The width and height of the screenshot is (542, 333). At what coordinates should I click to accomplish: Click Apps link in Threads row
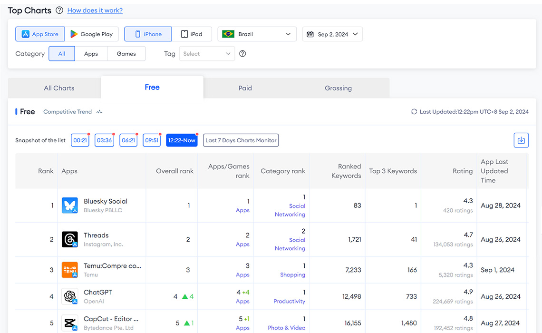click(x=242, y=244)
